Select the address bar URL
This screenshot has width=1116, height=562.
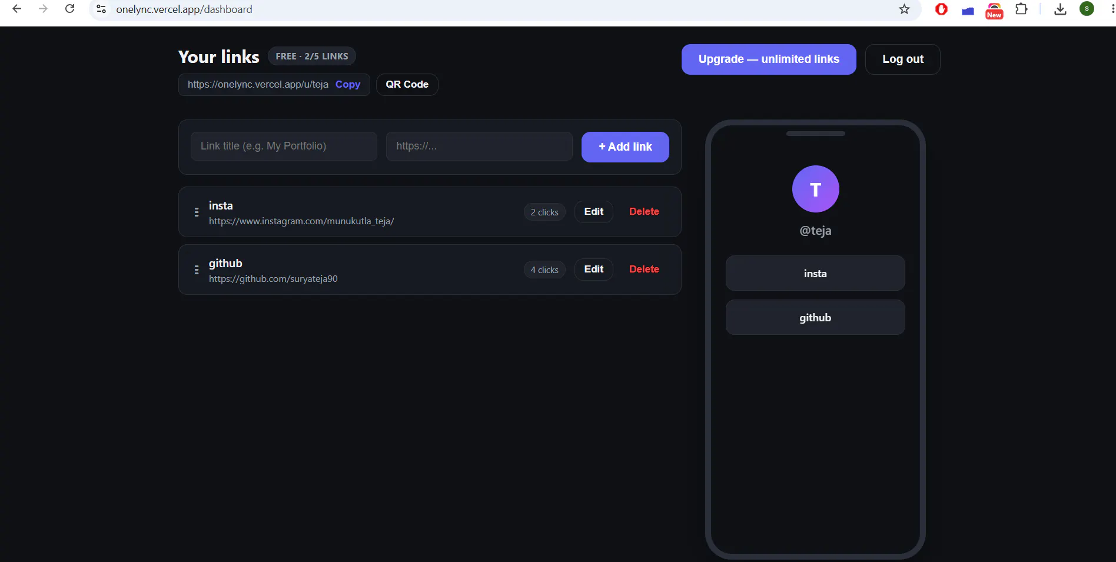click(184, 9)
